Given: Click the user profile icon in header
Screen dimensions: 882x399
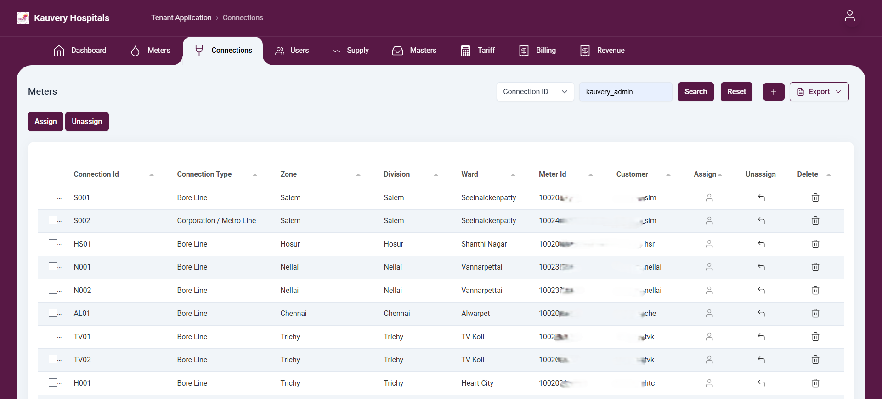Looking at the screenshot, I should coord(849,16).
